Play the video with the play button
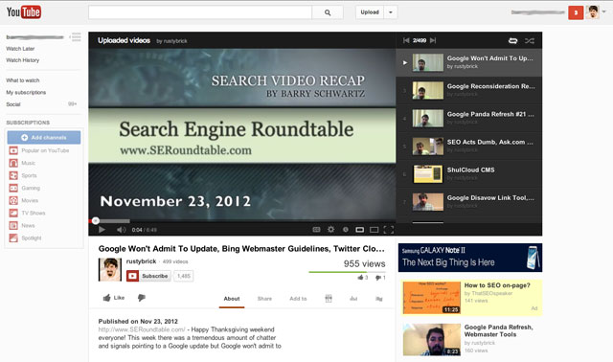Image resolution: width=613 pixels, height=362 pixels. [x=102, y=230]
